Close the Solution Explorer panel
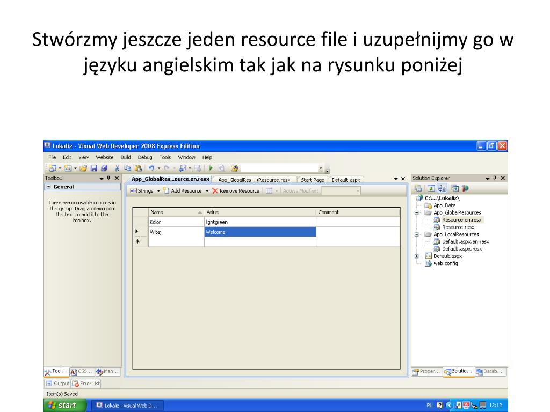 [503, 178]
